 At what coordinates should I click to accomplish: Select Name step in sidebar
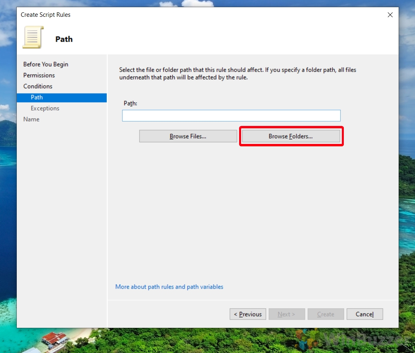coord(31,120)
